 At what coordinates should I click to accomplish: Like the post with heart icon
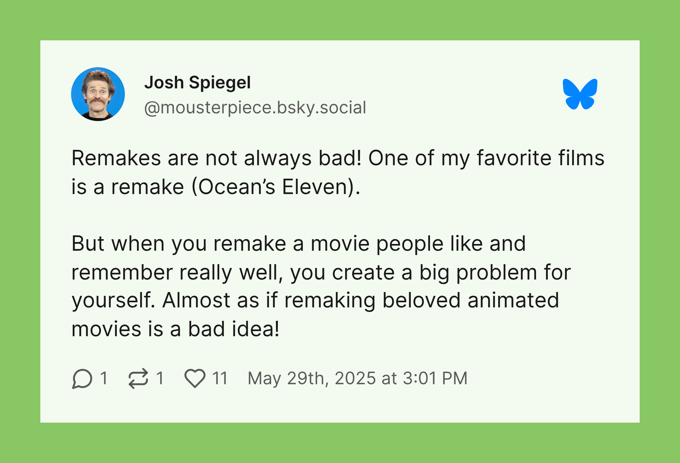point(195,378)
